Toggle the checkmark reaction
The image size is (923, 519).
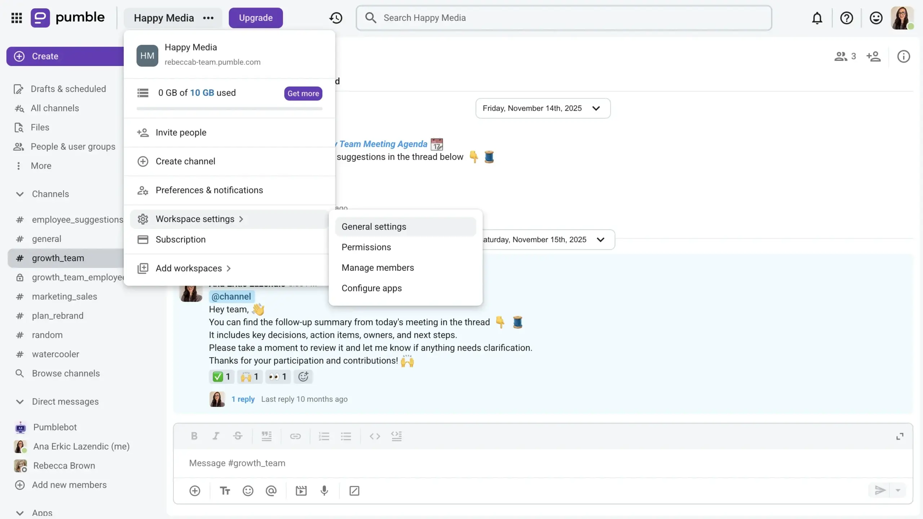pos(221,377)
